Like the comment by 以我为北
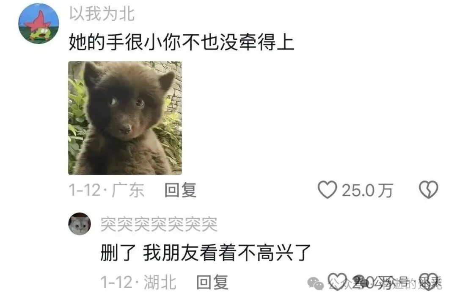457x302 pixels. click(327, 190)
